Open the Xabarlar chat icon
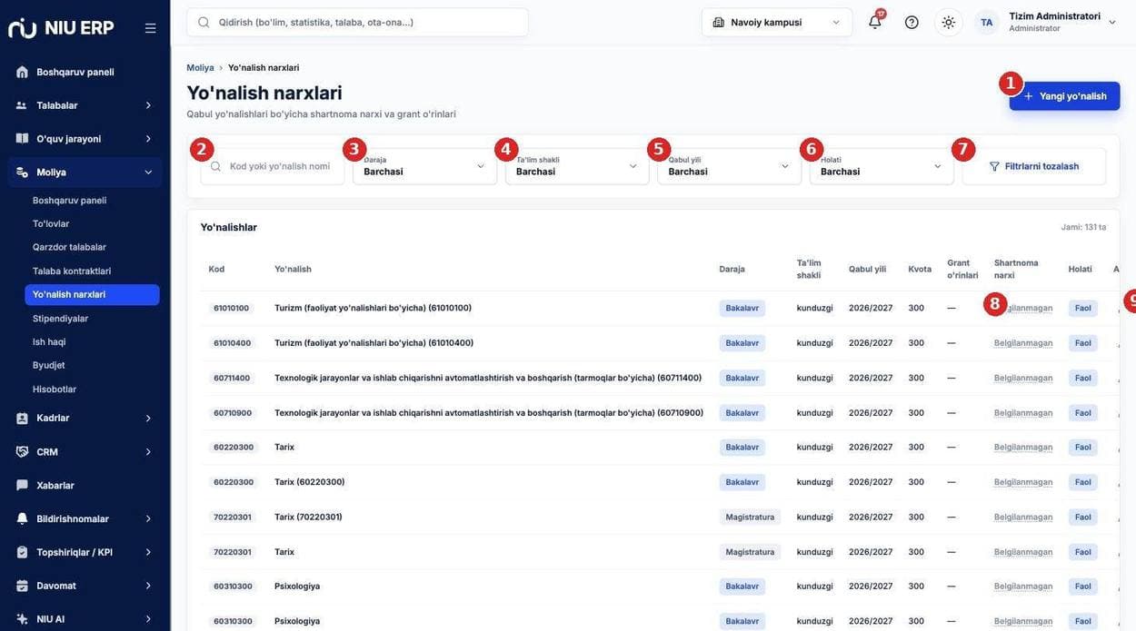 [22, 486]
